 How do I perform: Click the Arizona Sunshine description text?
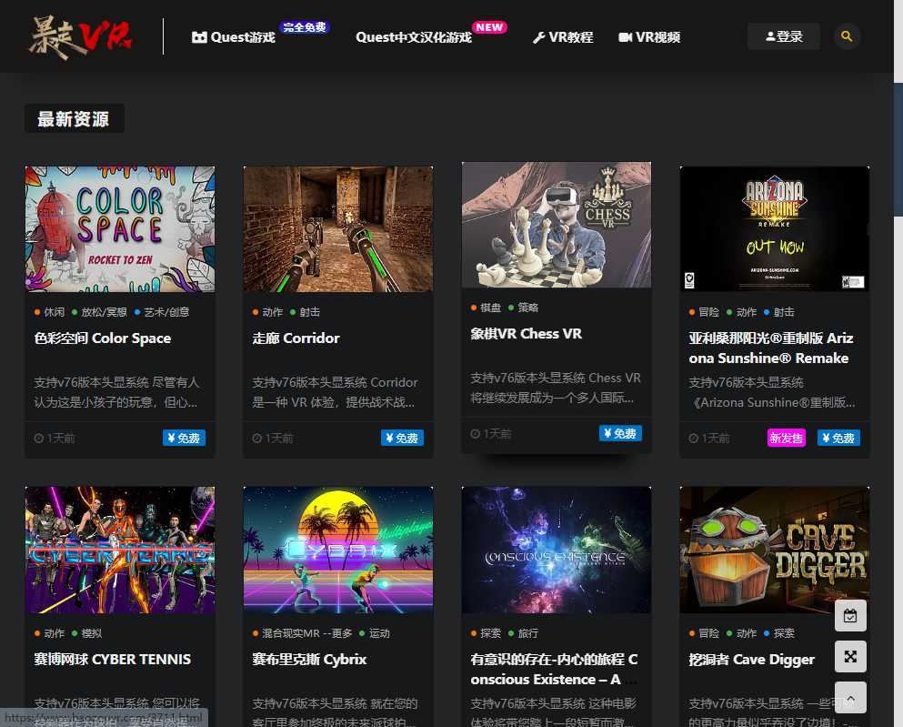(772, 392)
